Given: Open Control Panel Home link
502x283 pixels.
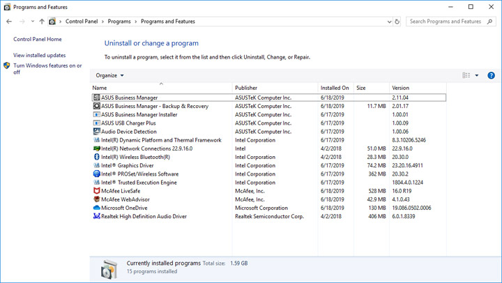Looking at the screenshot, I should coord(38,39).
